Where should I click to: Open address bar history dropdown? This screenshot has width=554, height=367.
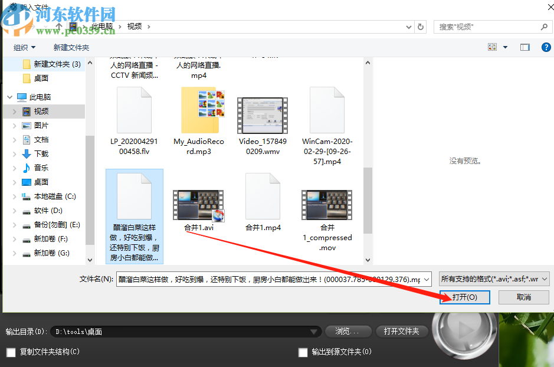click(408, 27)
